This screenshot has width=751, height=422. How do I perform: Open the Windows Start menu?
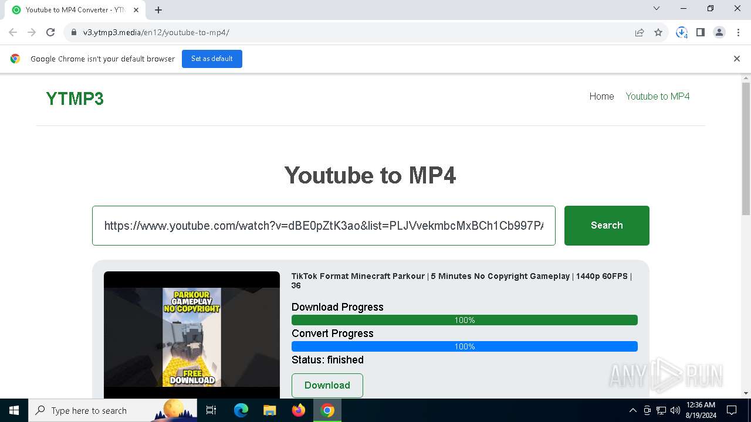coord(14,410)
